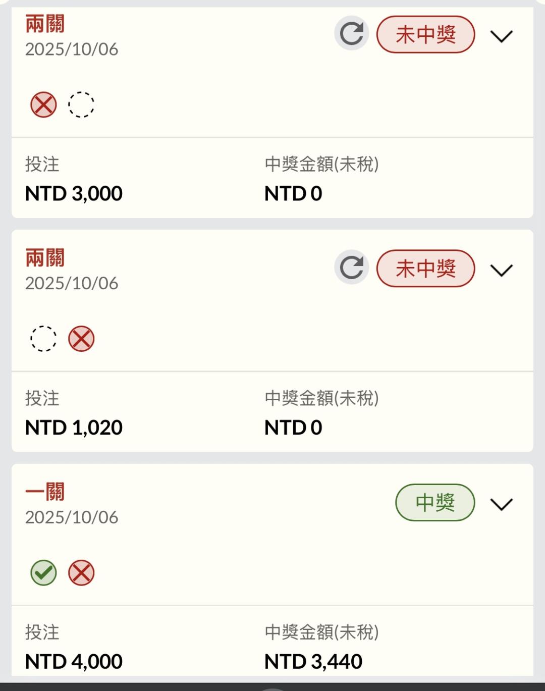Click the dashed pending circle on the NTD 1,020 bet

tap(44, 339)
